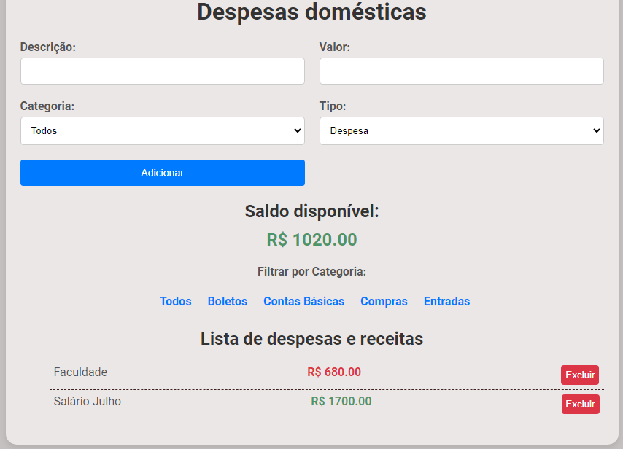Switch to the Compras filter
The height and width of the screenshot is (449, 623).
tap(384, 302)
